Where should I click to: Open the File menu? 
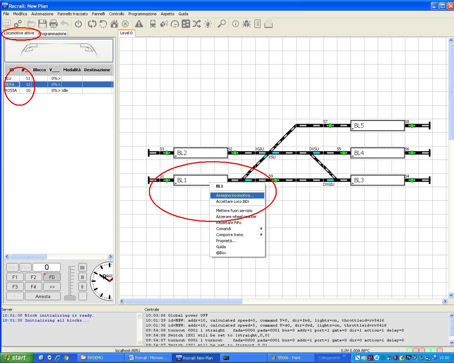[x=6, y=14]
